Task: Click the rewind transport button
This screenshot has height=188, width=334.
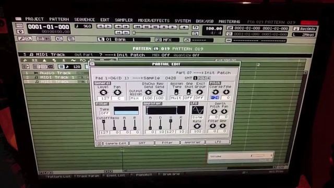Action: (147, 27)
